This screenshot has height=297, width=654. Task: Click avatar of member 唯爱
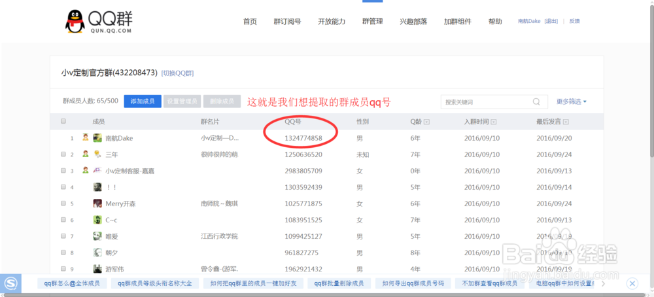tap(97, 236)
